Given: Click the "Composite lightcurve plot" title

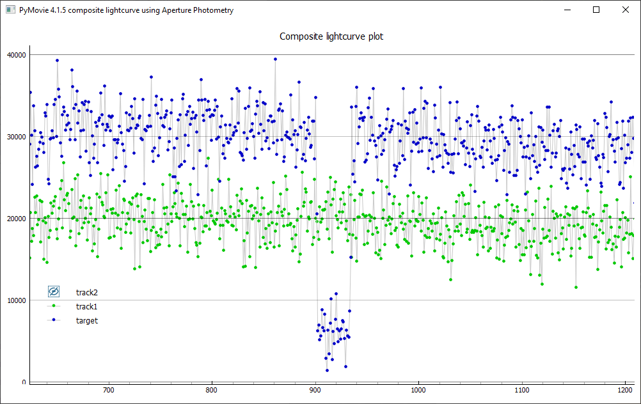Looking at the screenshot, I should click(331, 36).
